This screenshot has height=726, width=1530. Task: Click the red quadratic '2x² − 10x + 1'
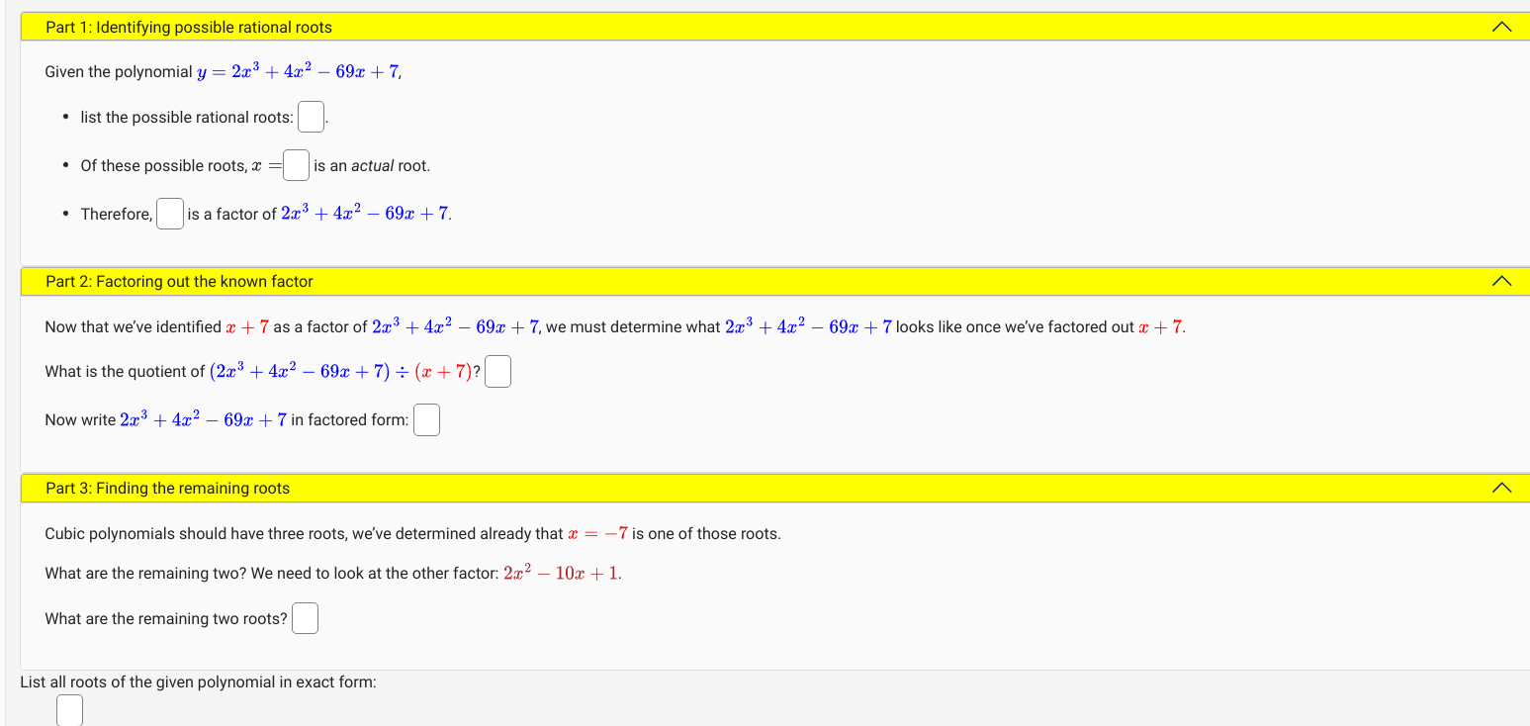[560, 572]
